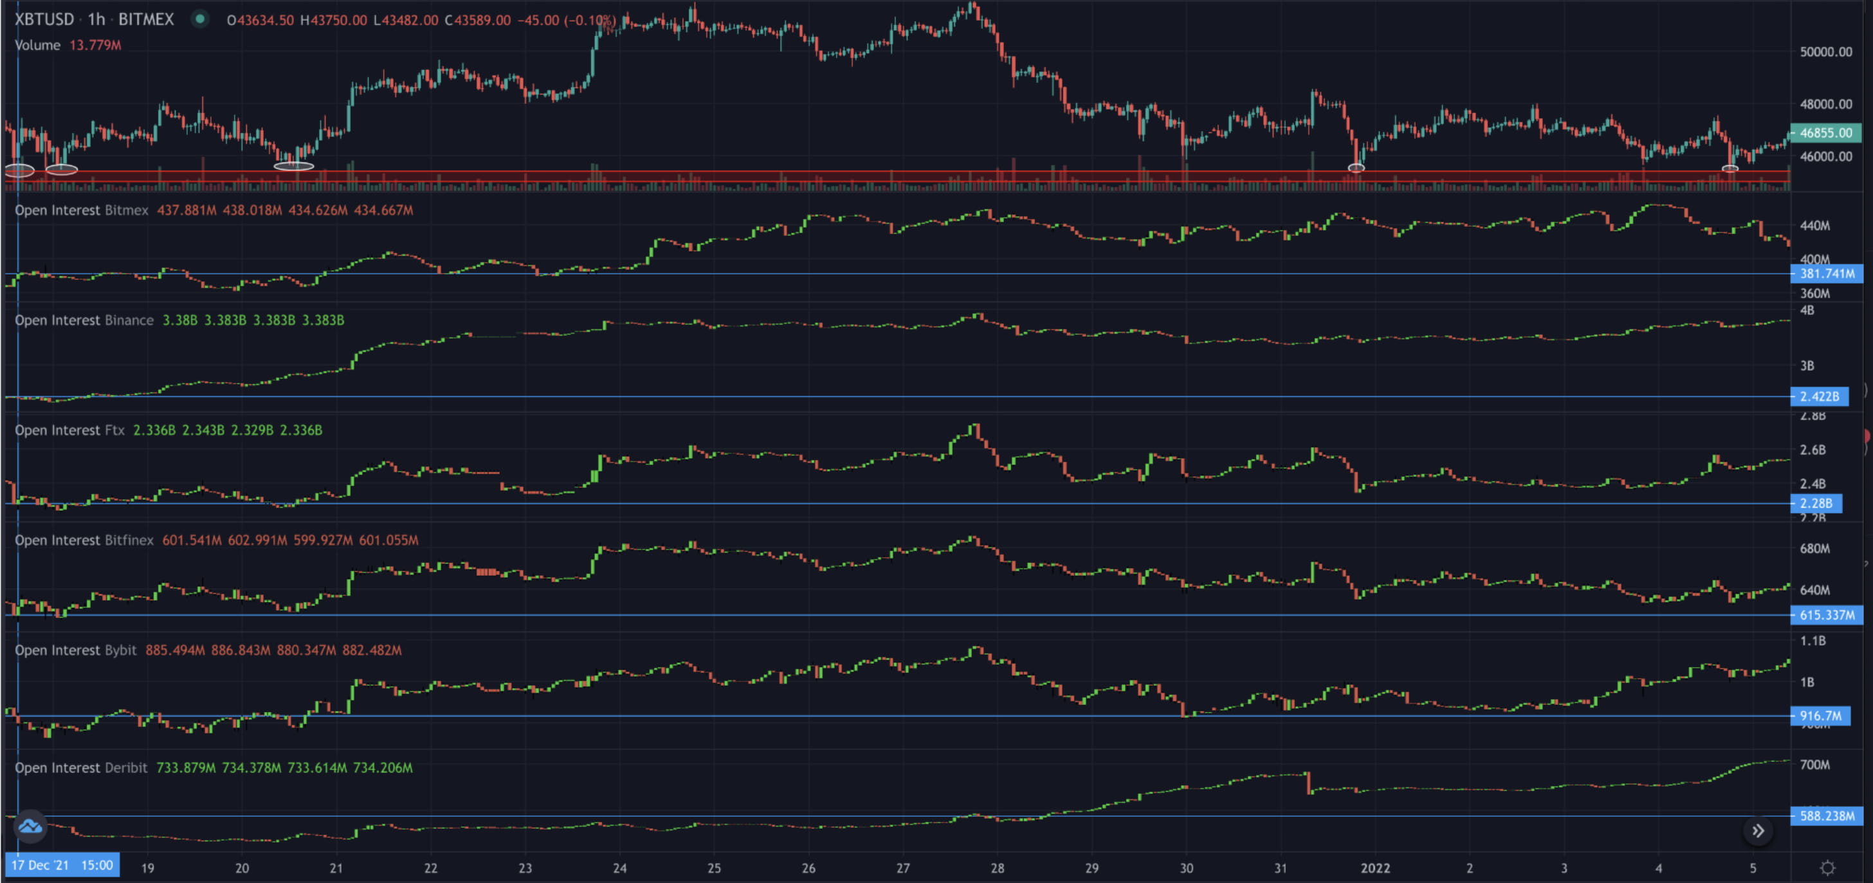
Task: Select the Open Interest Binance indicator legend
Action: coord(84,321)
